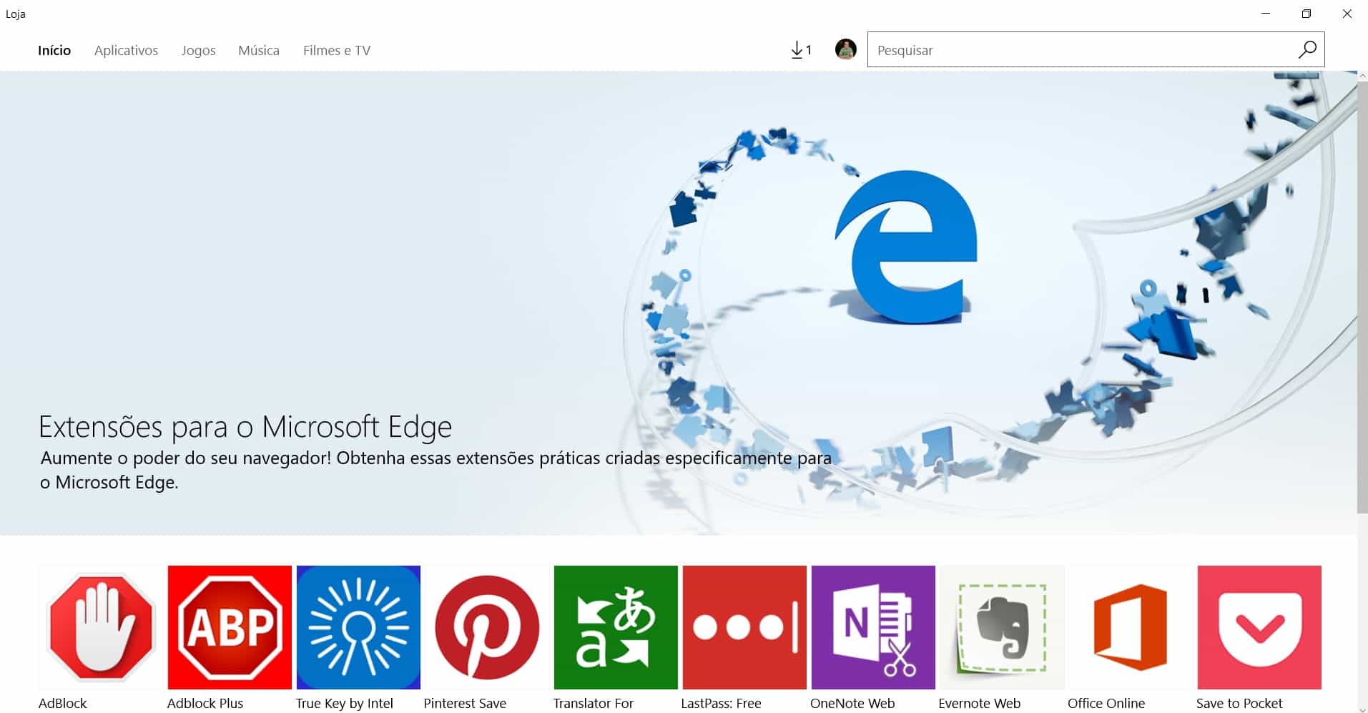Click the Pinterest Save label text
Image resolution: width=1368 pixels, height=713 pixels.
[465, 703]
